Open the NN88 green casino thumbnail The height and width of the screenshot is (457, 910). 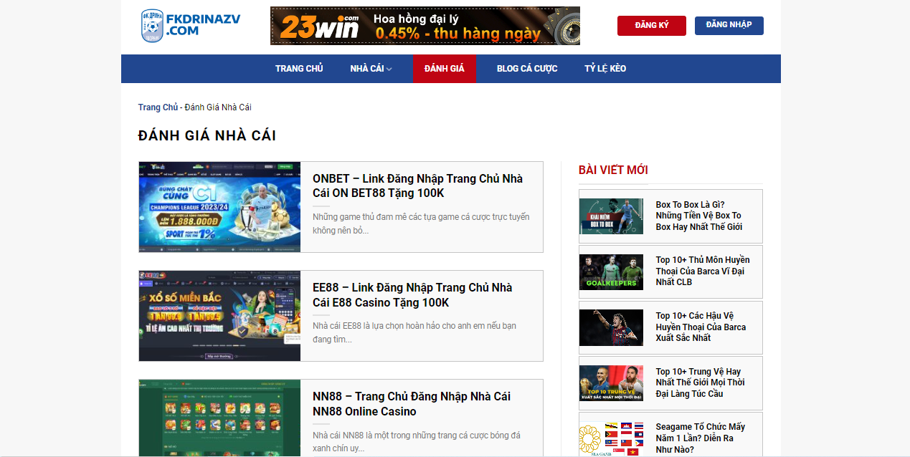coord(219,418)
